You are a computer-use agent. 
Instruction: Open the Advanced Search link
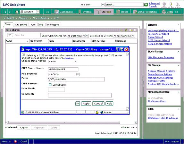[x=154, y=5]
